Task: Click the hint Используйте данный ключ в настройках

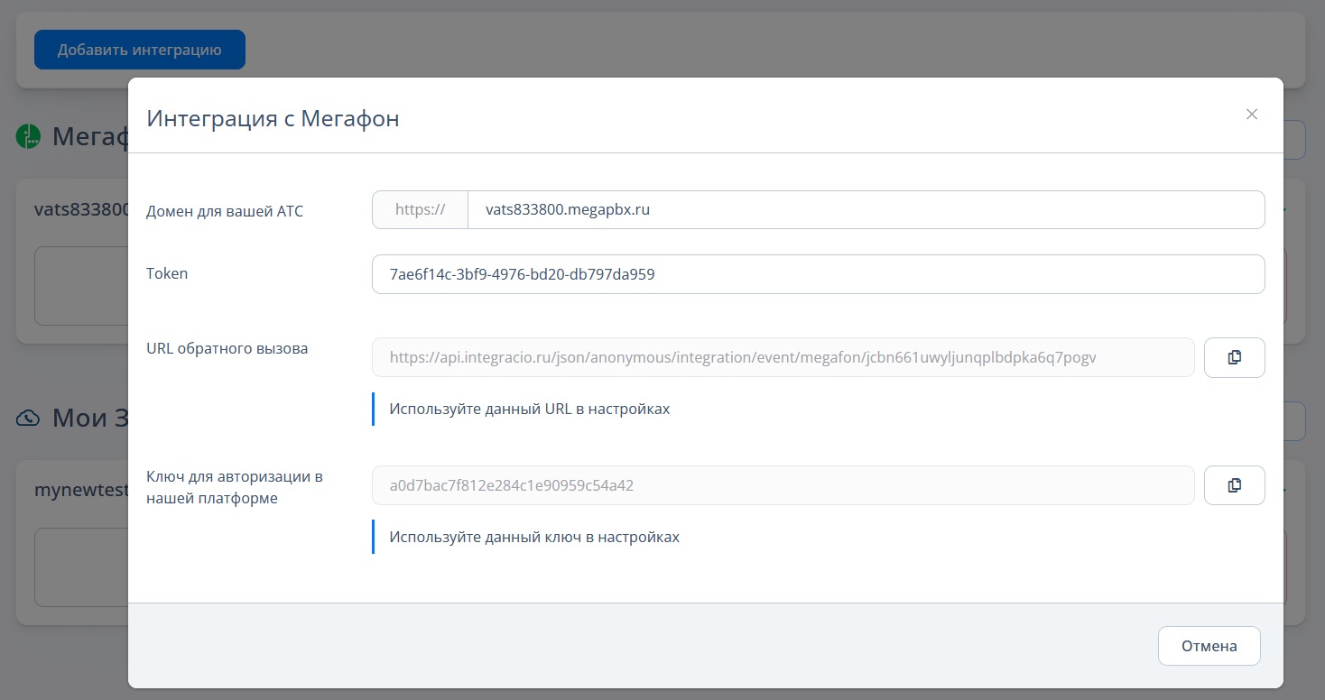Action: 534,537
